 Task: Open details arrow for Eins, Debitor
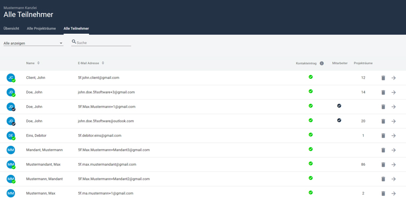(394, 136)
